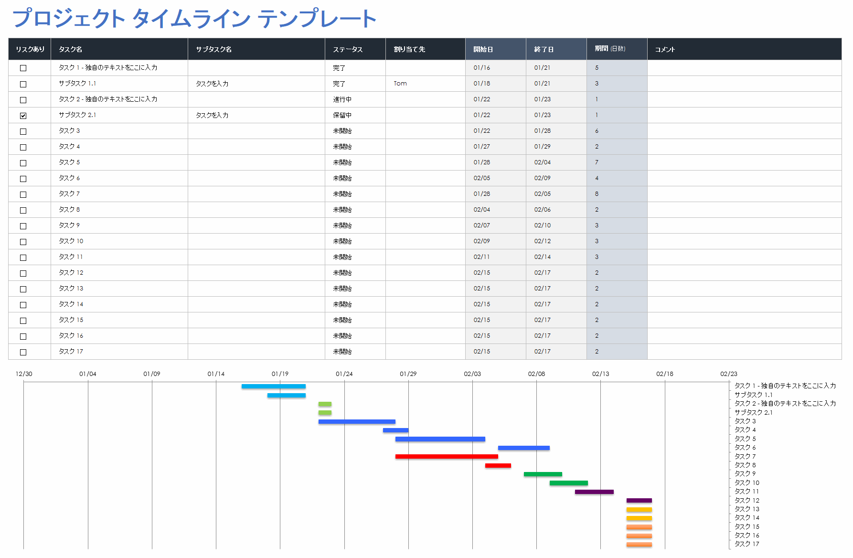
Task: Select the 開始日 column header
Action: pos(496,49)
